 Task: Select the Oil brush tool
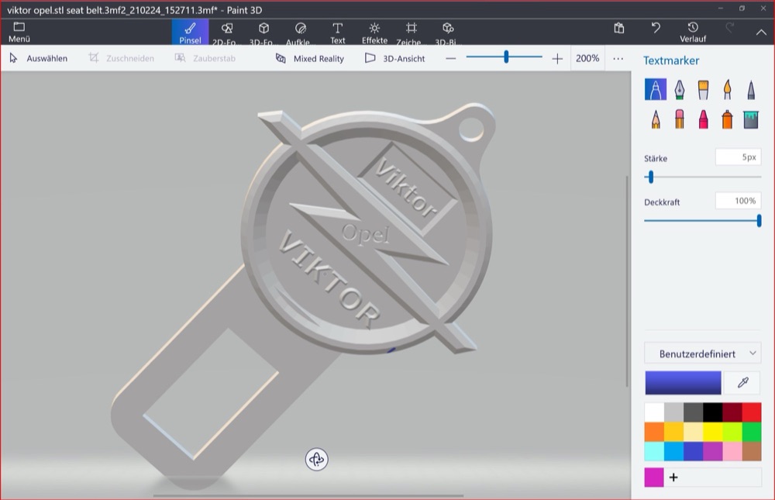pos(704,89)
